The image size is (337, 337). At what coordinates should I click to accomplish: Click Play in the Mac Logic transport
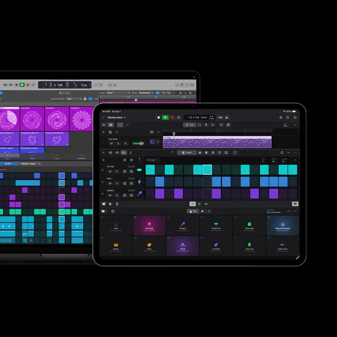click(x=22, y=85)
